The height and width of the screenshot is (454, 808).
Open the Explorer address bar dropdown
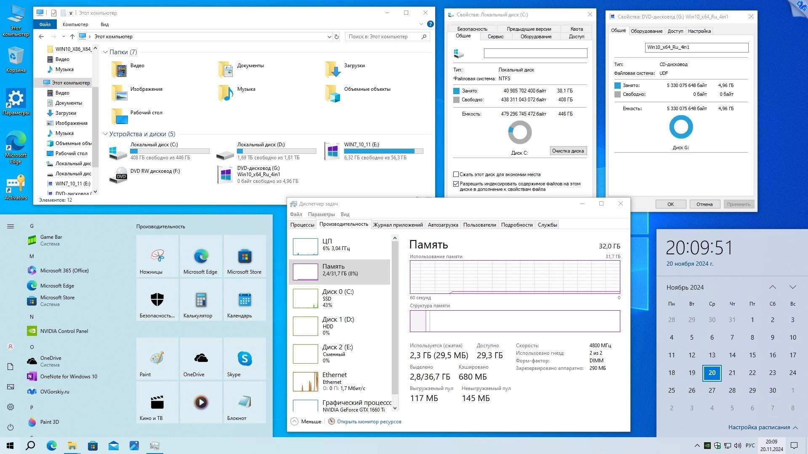(x=329, y=37)
